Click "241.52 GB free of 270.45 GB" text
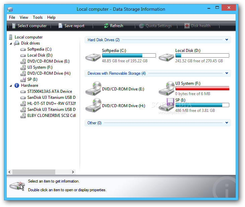 tap(199, 61)
